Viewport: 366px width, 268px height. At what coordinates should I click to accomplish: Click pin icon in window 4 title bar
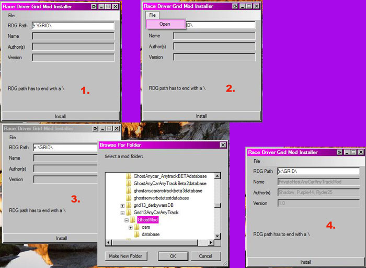(x=339, y=152)
